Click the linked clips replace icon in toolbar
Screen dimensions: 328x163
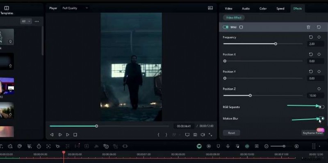click(106, 146)
